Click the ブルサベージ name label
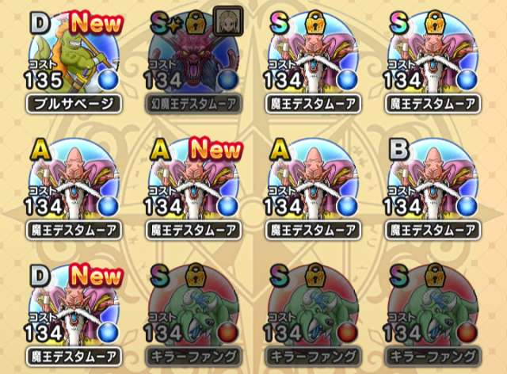Image resolution: width=507 pixels, height=374 pixels. coord(74,104)
